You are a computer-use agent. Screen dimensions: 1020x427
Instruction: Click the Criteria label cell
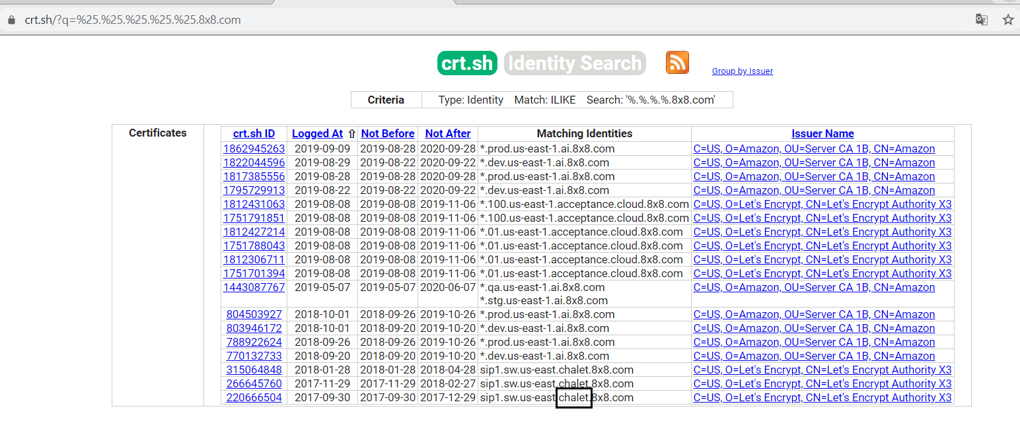(386, 100)
